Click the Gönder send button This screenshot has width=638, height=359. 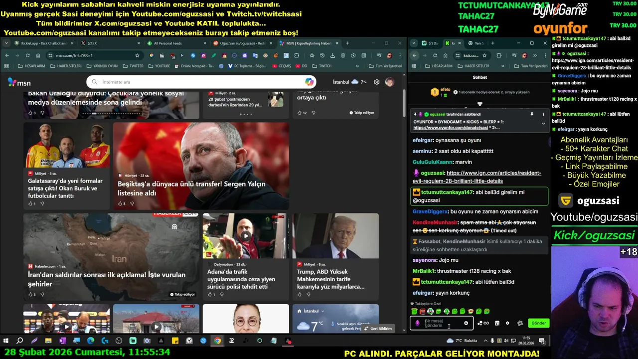click(x=538, y=323)
